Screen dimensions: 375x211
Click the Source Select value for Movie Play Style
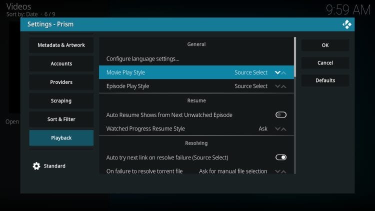click(251, 72)
